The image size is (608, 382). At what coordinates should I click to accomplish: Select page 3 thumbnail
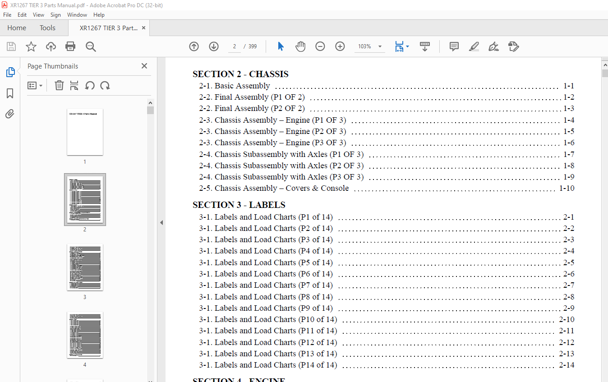tap(85, 267)
